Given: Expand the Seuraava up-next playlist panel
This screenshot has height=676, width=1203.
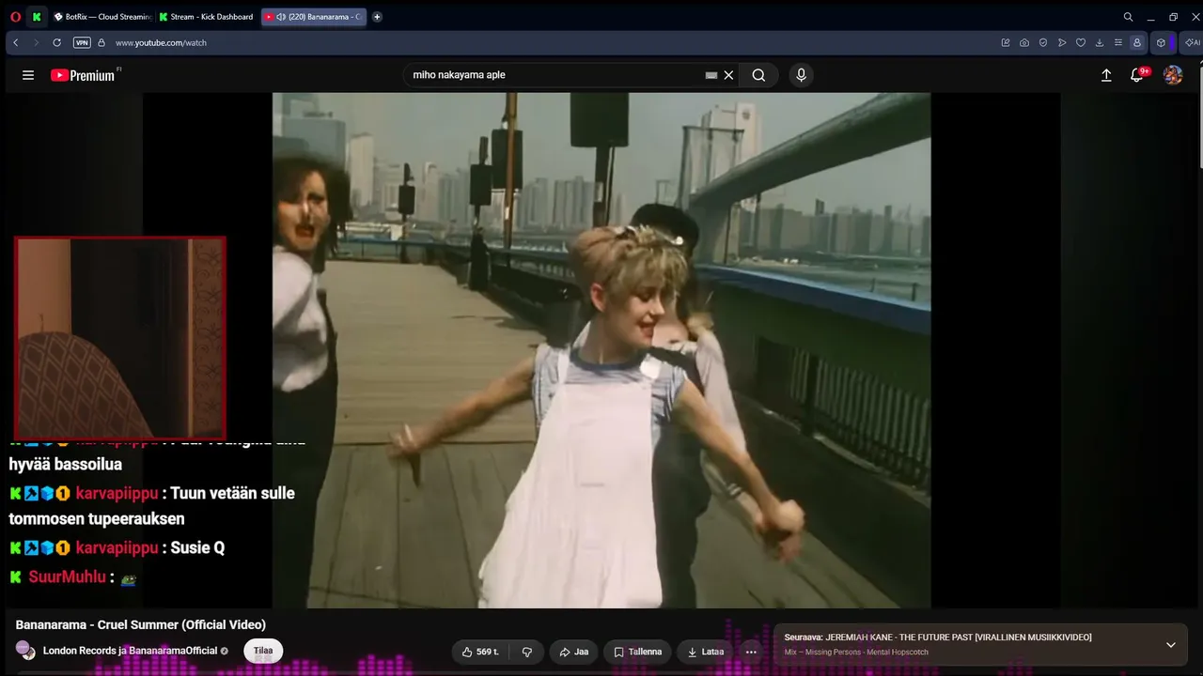Looking at the screenshot, I should 1170,645.
